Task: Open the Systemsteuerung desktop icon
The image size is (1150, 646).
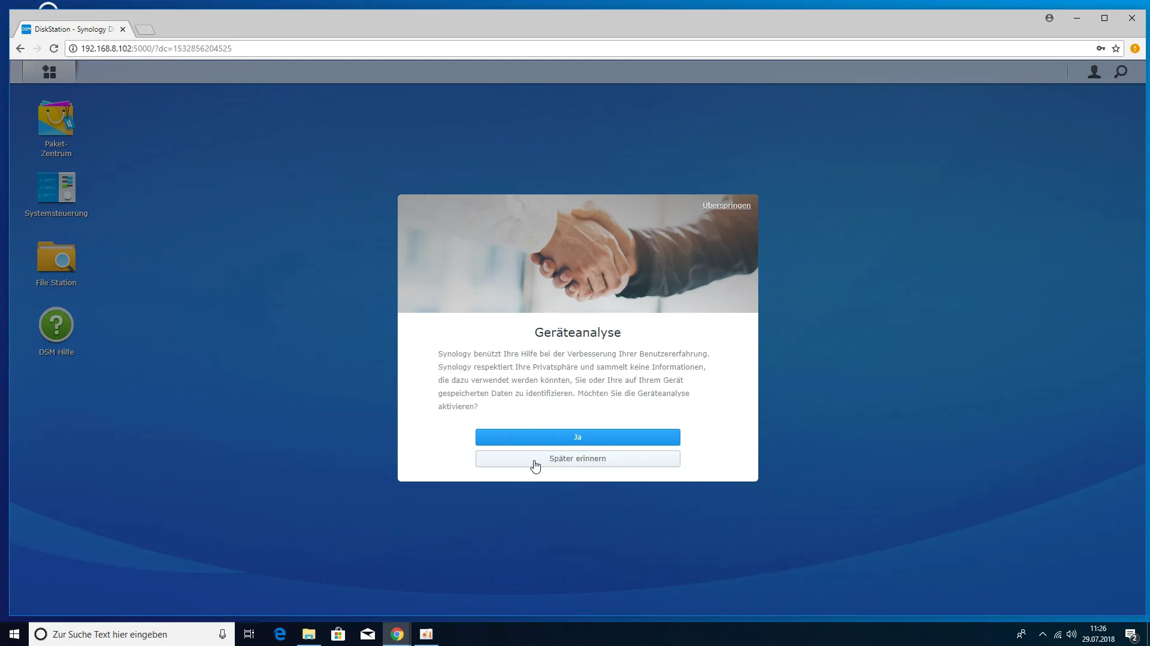Action: 56,194
